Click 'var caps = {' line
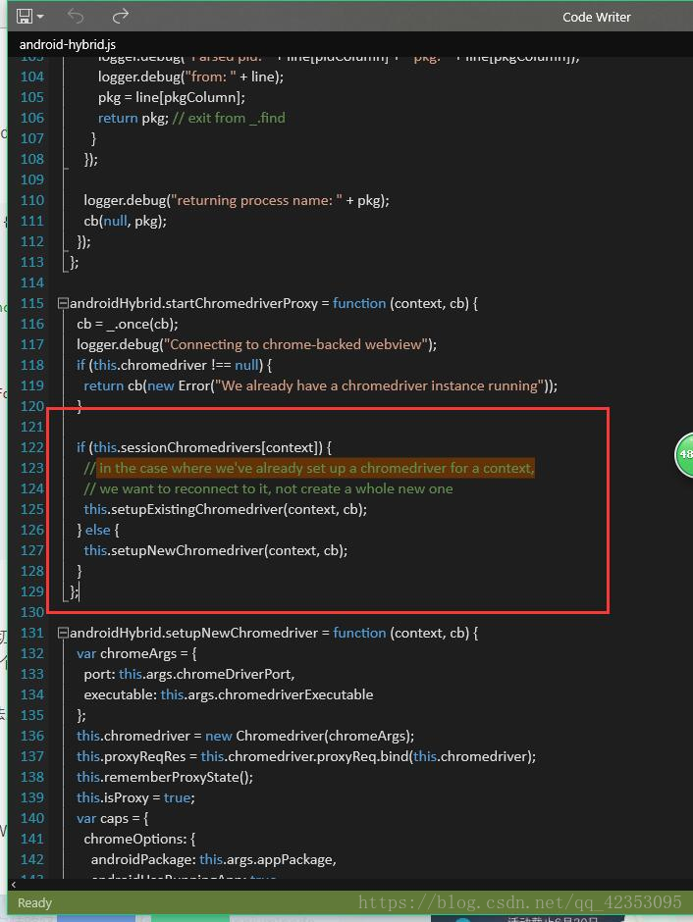 [x=112, y=818]
